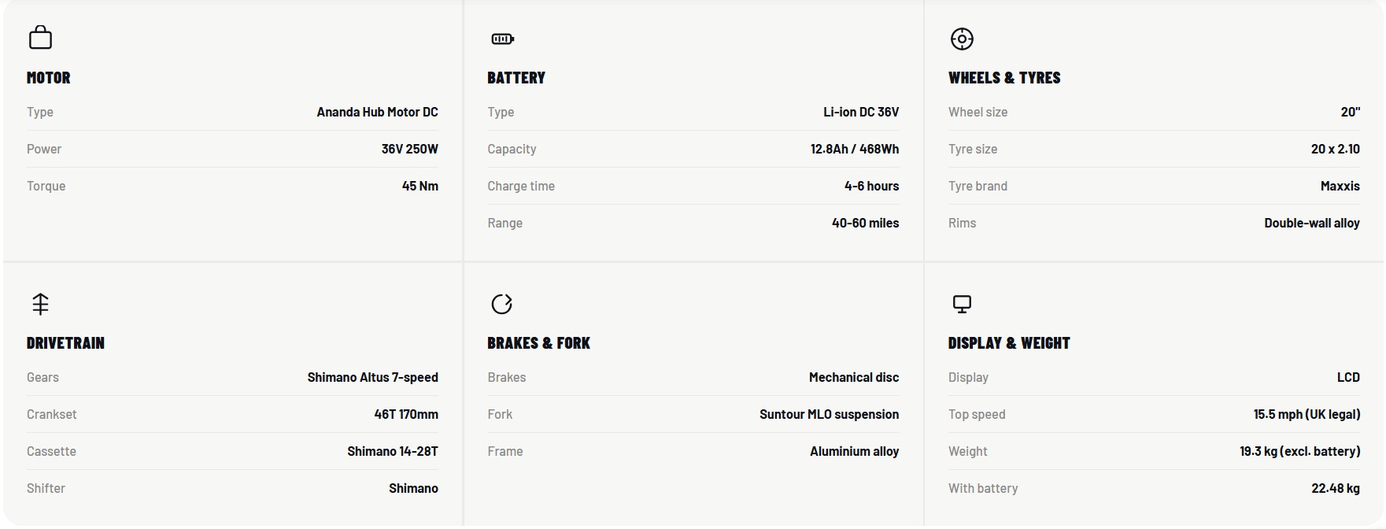Select the BATTERY section heading
The width and height of the screenshot is (1386, 529).
516,78
